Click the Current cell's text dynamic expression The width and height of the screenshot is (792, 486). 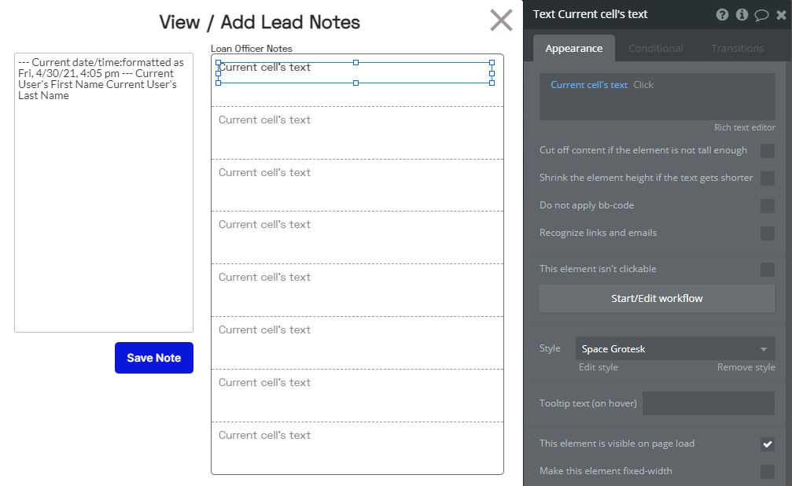click(588, 85)
